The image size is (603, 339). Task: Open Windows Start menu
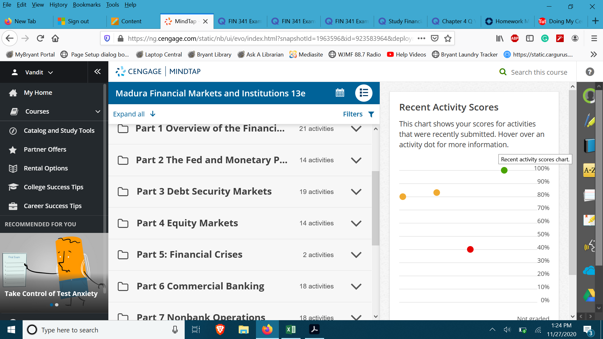point(11,330)
